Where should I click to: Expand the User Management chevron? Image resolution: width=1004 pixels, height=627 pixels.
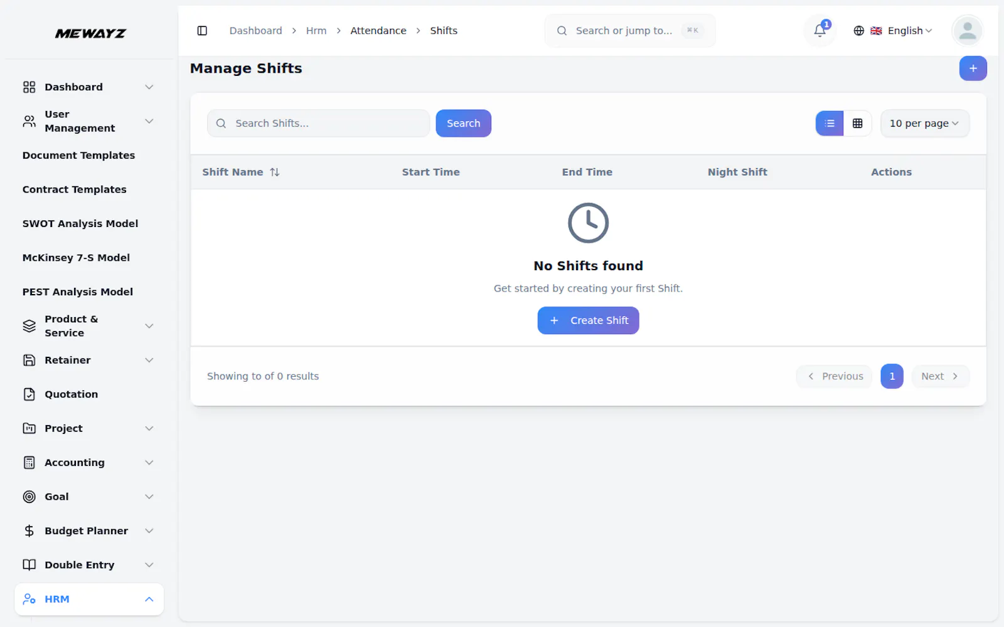(149, 121)
